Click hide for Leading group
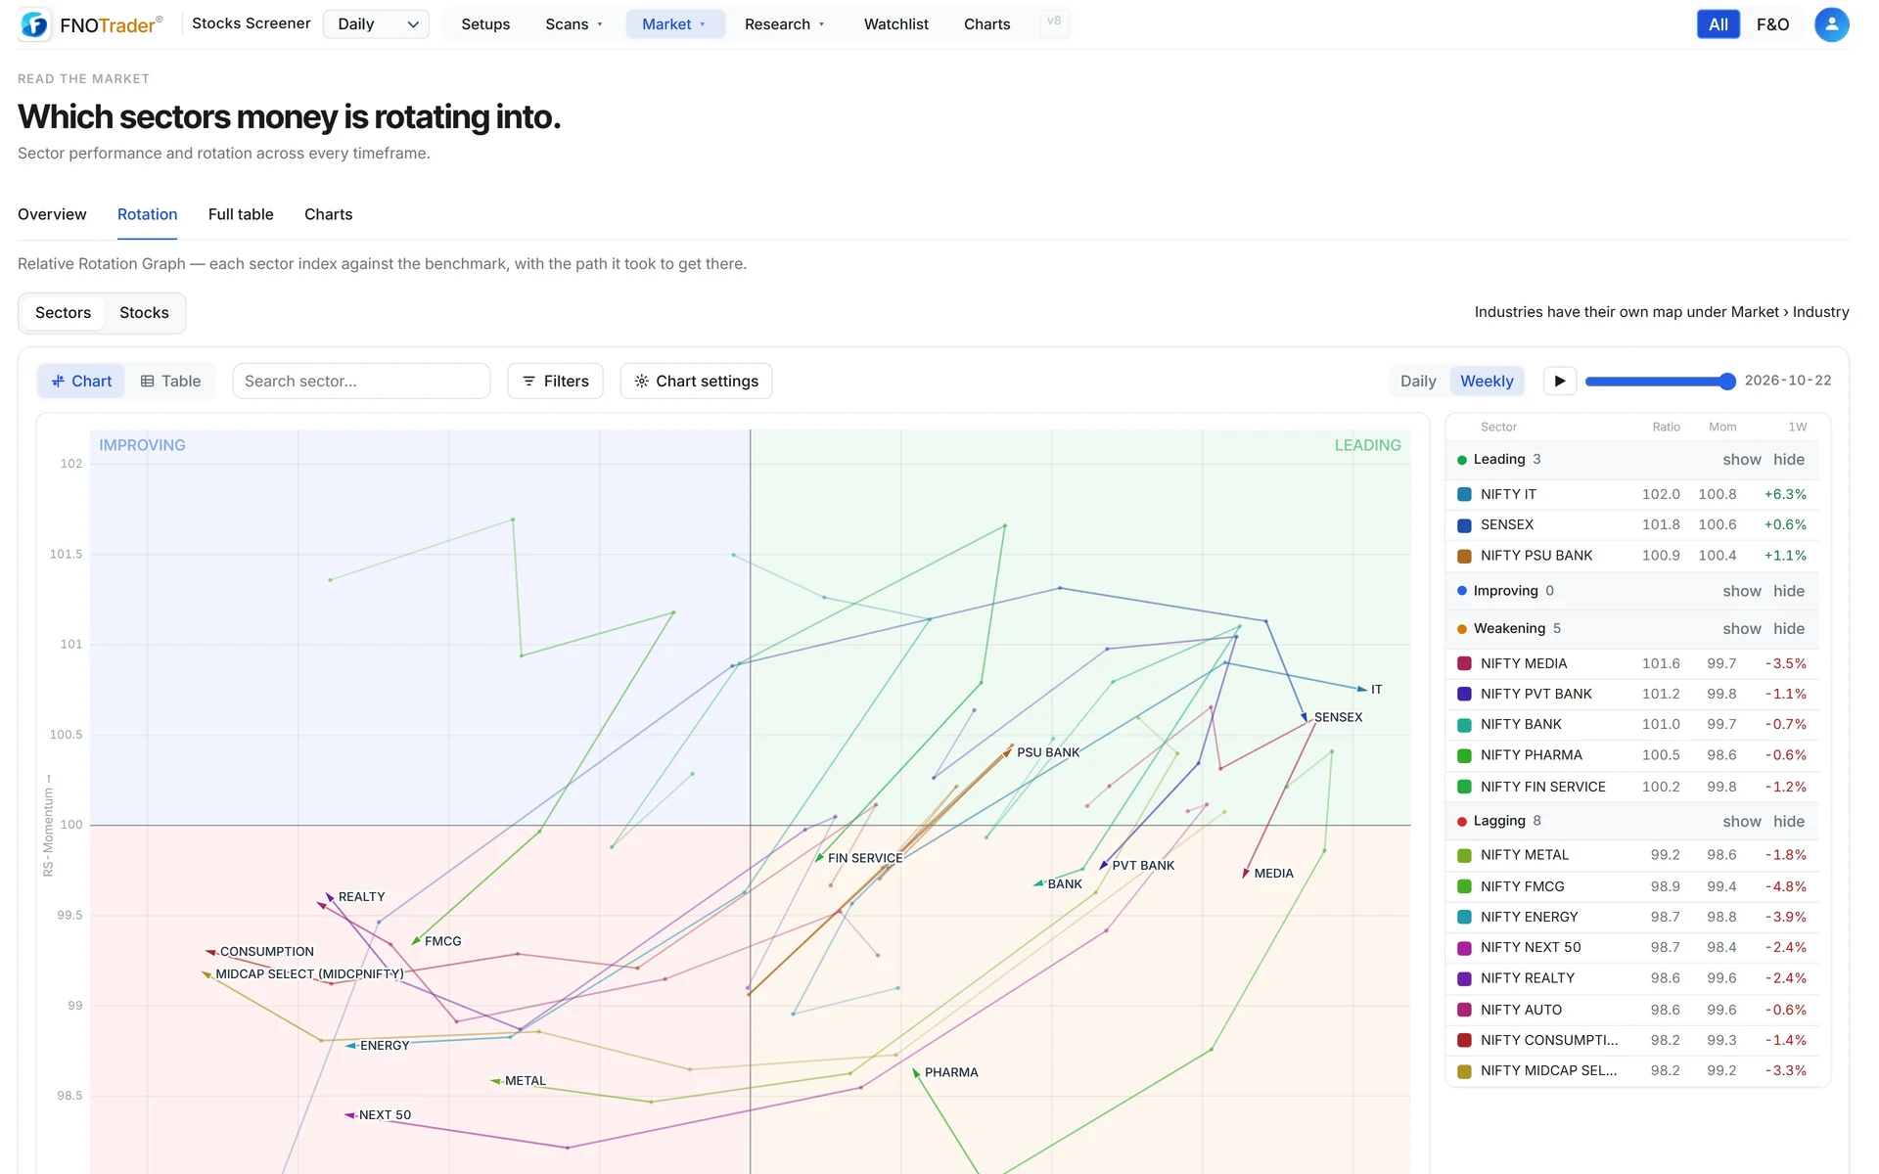 point(1788,460)
